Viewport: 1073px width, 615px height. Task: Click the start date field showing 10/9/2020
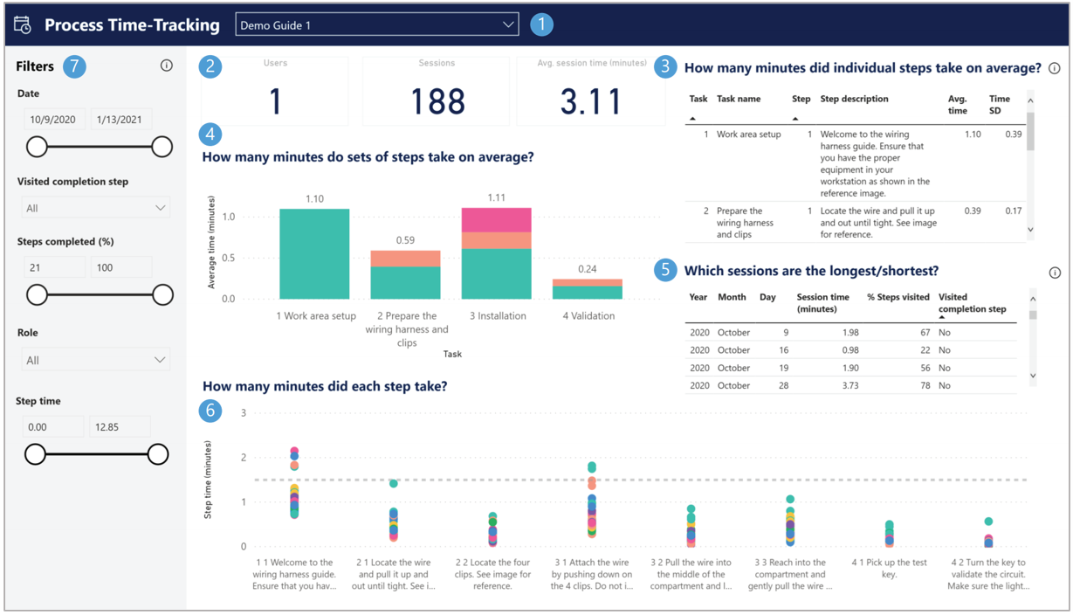[x=54, y=118]
